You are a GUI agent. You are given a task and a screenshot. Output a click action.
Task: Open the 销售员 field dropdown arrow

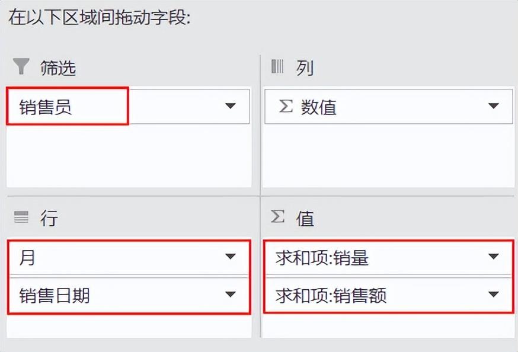(x=231, y=106)
